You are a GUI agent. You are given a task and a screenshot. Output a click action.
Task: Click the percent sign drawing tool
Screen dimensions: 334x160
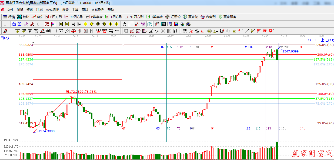coord(197,31)
